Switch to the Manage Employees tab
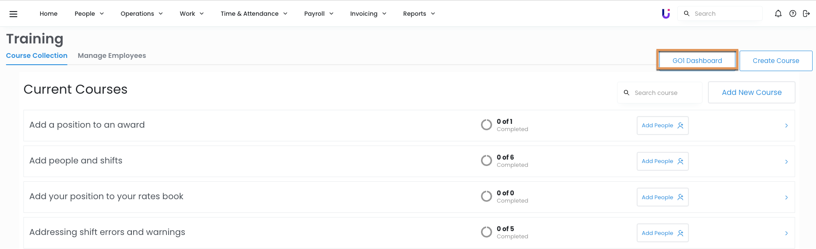Screen dimensions: 816x249 112,56
